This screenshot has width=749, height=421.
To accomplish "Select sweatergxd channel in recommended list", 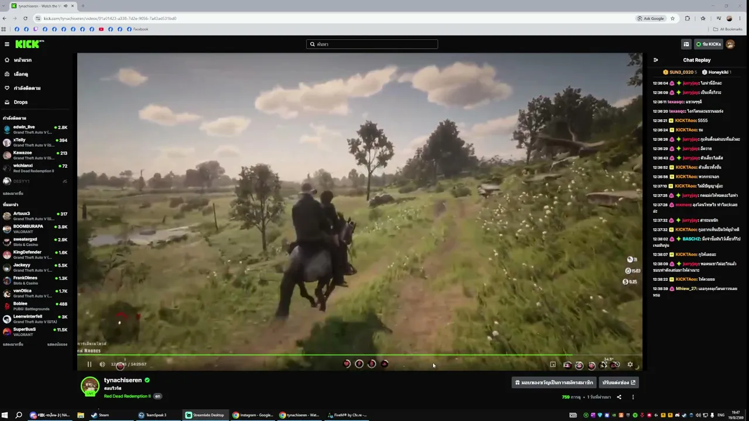I will (35, 242).
